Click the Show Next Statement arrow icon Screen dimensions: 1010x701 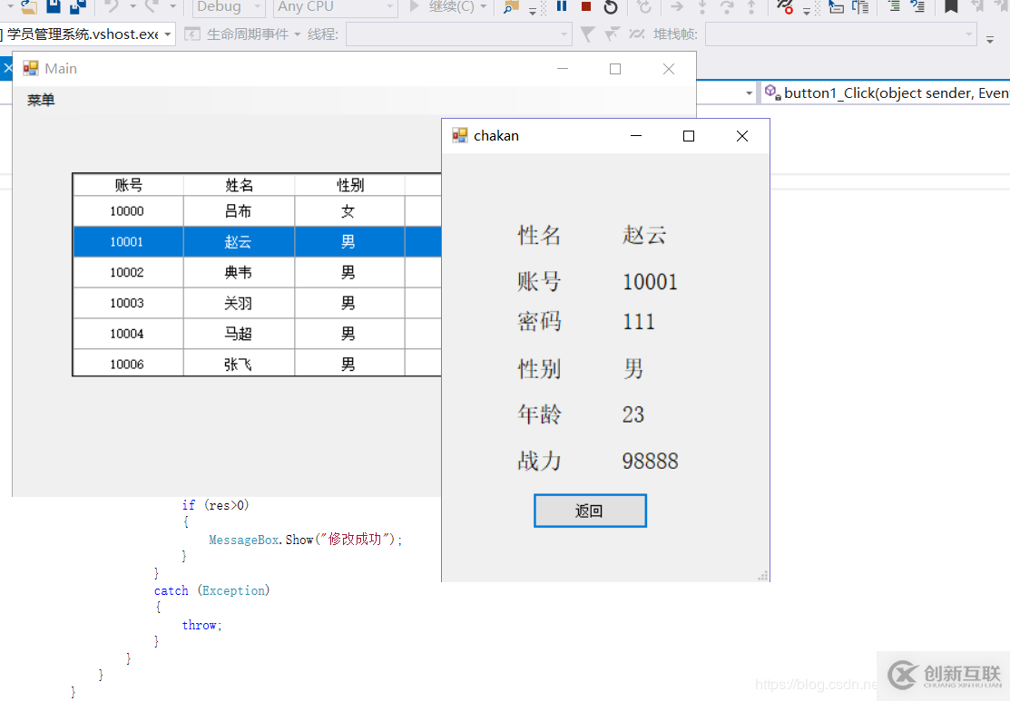pyautogui.click(x=677, y=7)
